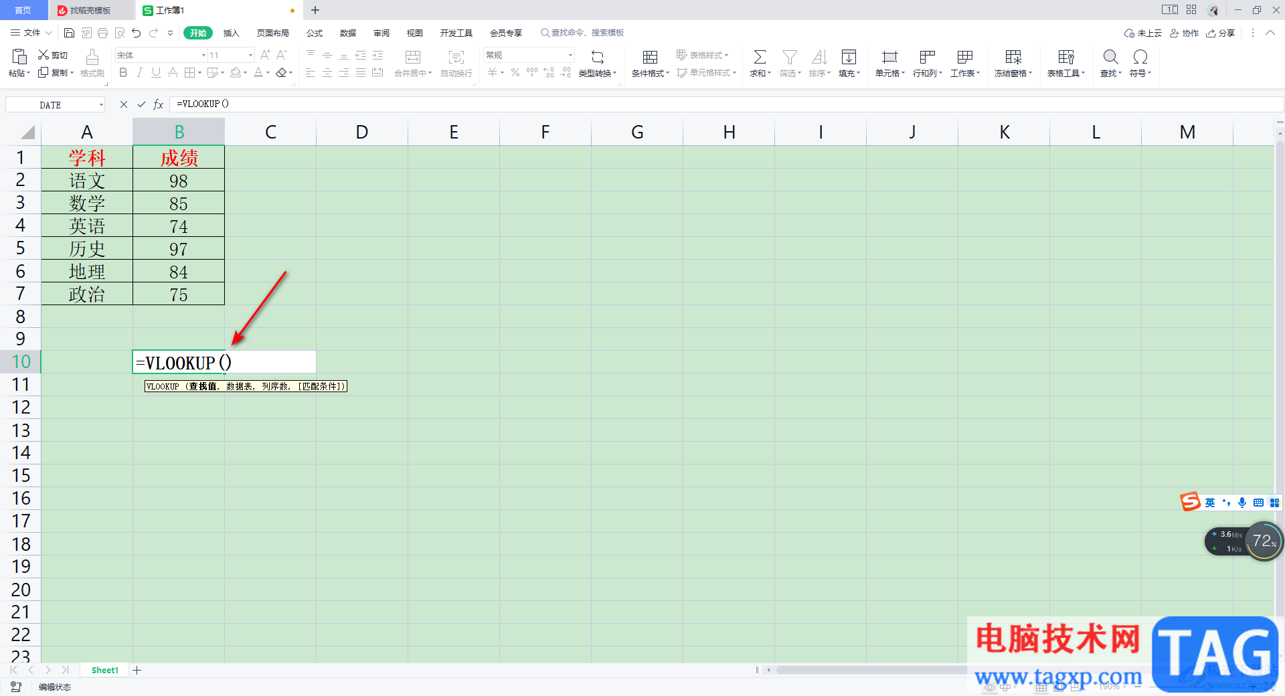Click the fx insert function button
This screenshot has width=1285, height=696.
click(x=159, y=104)
